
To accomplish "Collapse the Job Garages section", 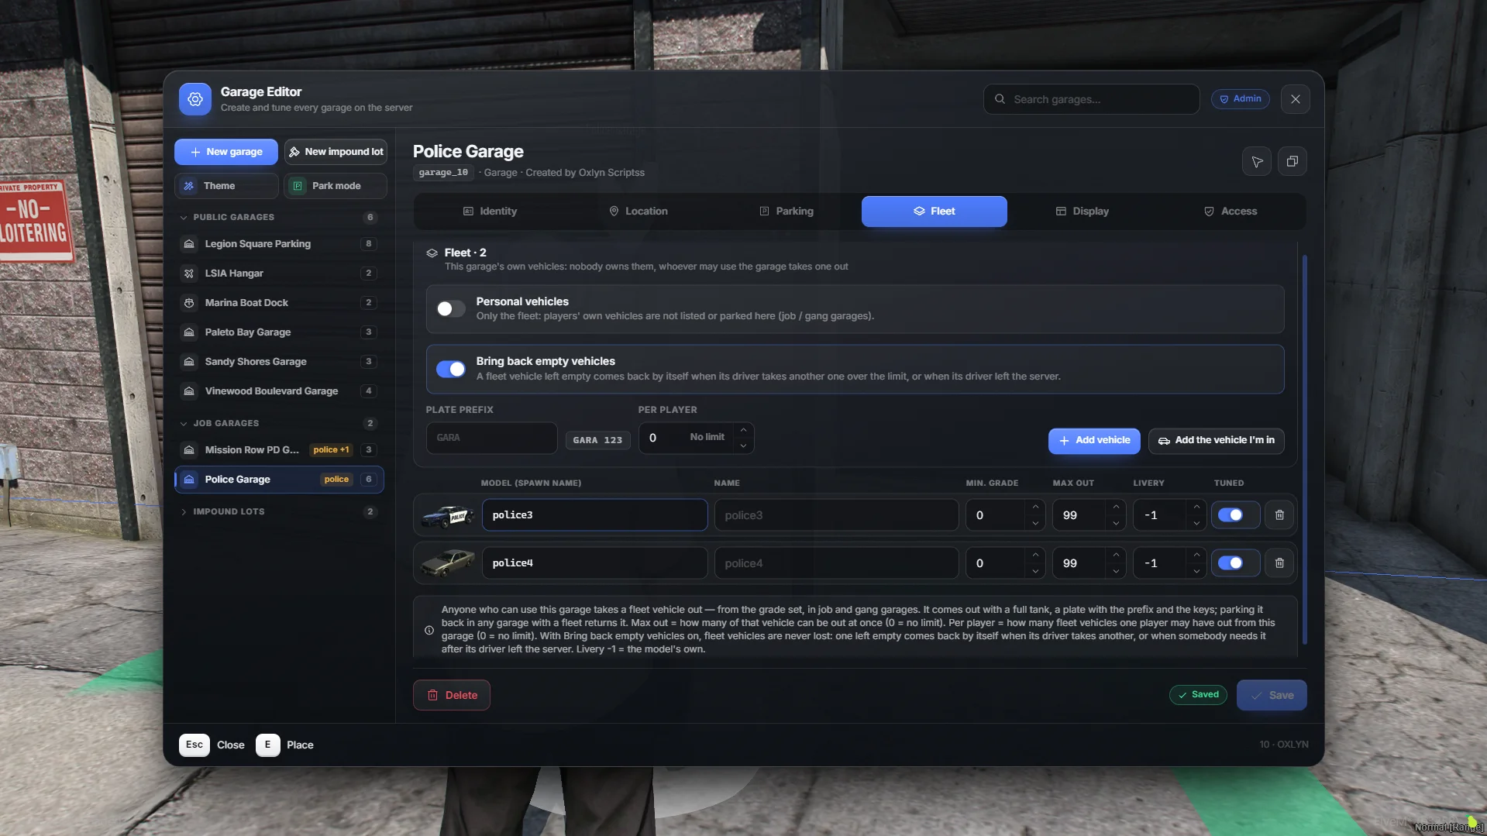I will (184, 424).
